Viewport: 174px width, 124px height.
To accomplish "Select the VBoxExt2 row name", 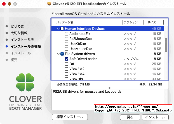I will (77, 69).
